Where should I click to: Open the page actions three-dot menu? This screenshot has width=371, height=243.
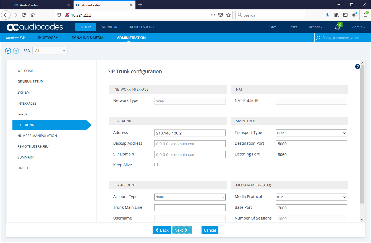click(213, 15)
